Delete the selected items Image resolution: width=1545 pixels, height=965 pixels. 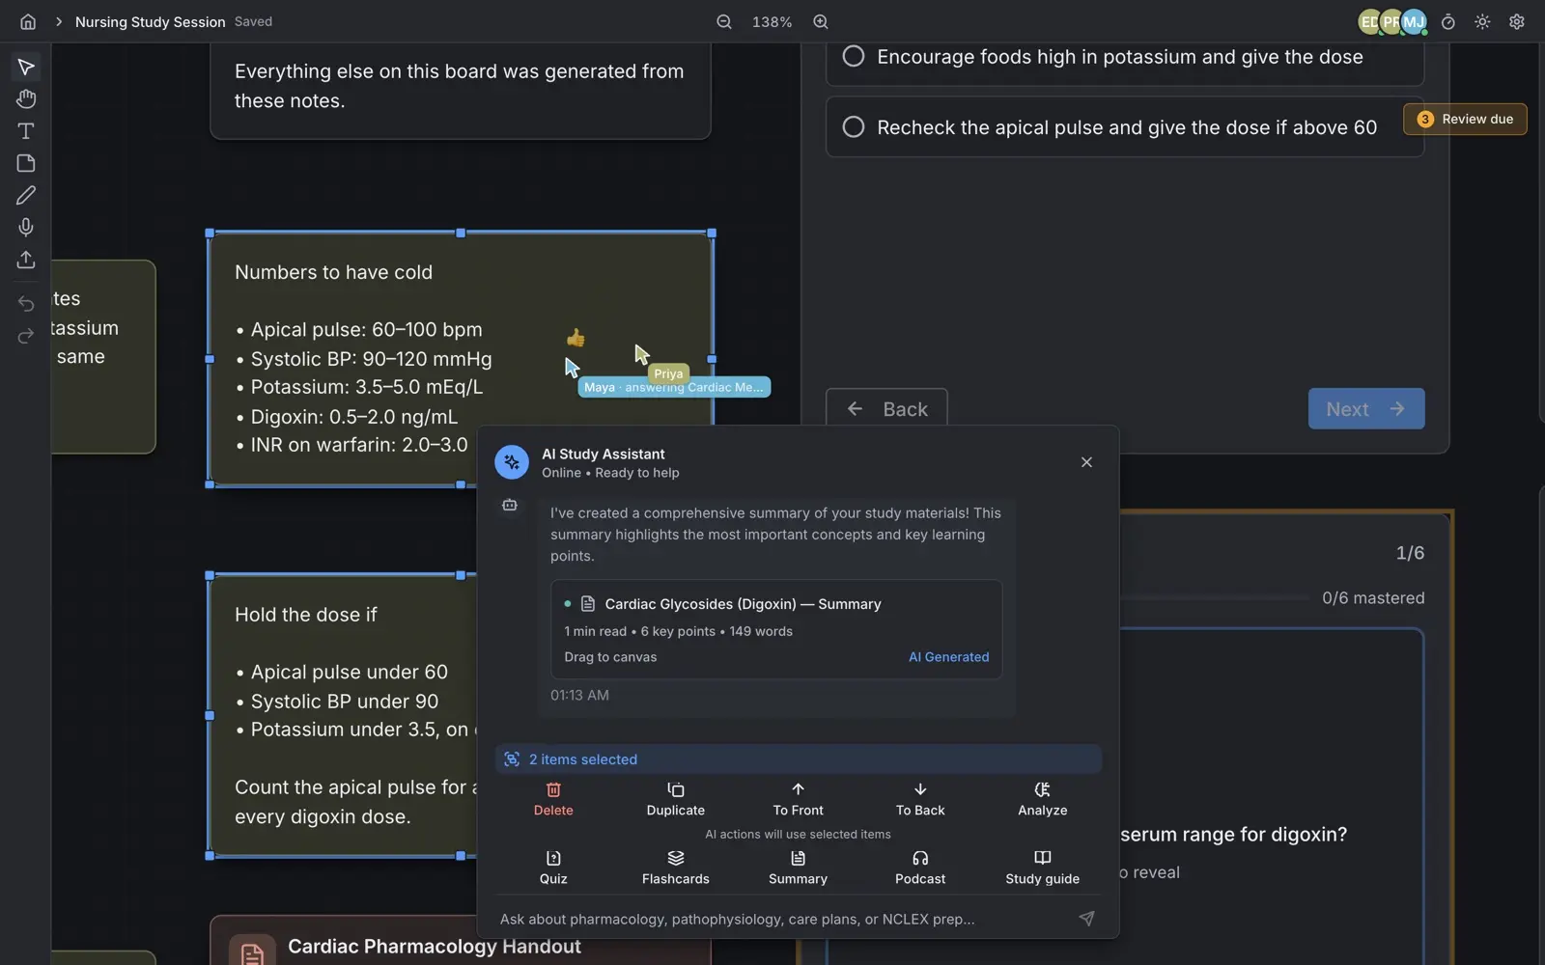click(553, 800)
